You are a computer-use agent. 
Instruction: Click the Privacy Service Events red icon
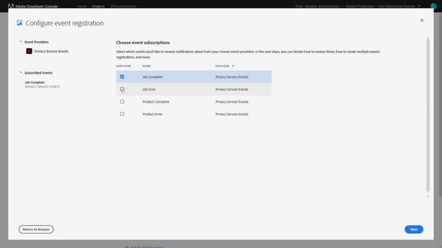point(29,51)
